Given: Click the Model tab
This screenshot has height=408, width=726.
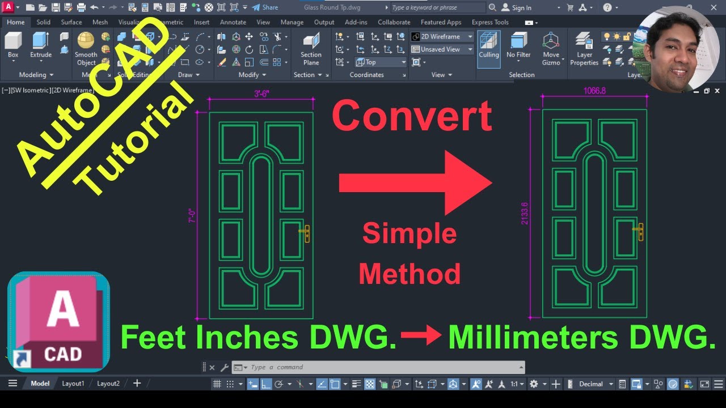Looking at the screenshot, I should click(40, 384).
